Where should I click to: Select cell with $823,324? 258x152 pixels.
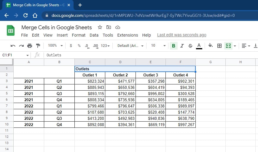[x=90, y=81]
